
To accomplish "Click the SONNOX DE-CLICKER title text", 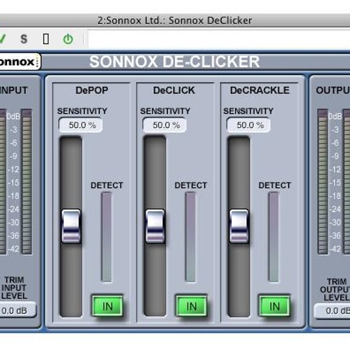I will 174,62.
